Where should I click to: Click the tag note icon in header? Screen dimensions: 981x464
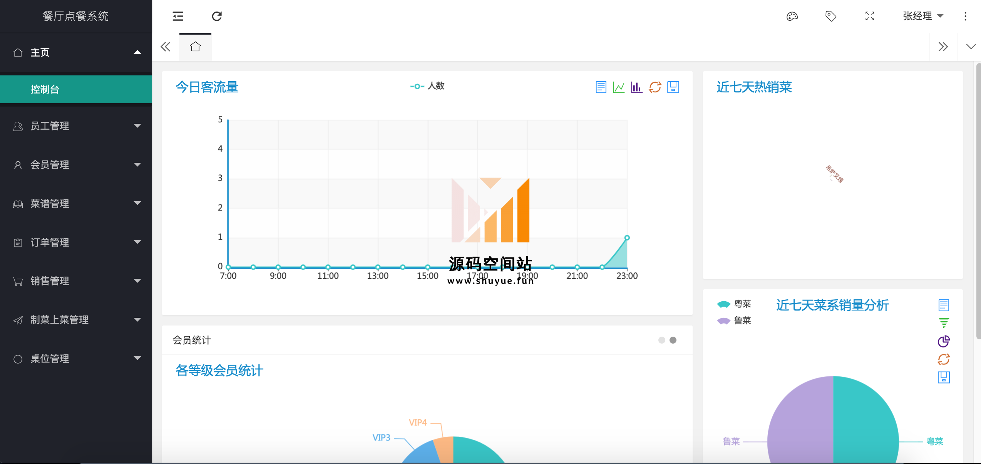[831, 16]
